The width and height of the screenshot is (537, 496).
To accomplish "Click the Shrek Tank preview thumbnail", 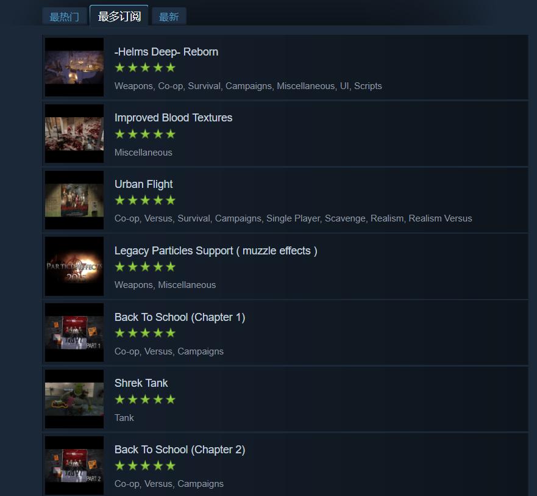I will [74, 399].
